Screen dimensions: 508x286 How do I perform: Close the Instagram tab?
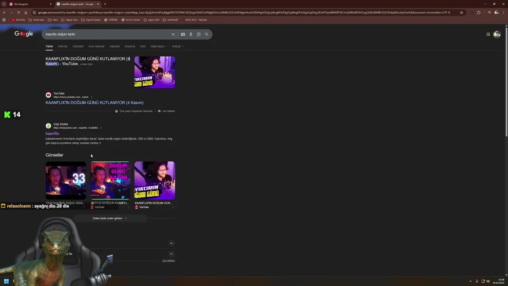51,4
